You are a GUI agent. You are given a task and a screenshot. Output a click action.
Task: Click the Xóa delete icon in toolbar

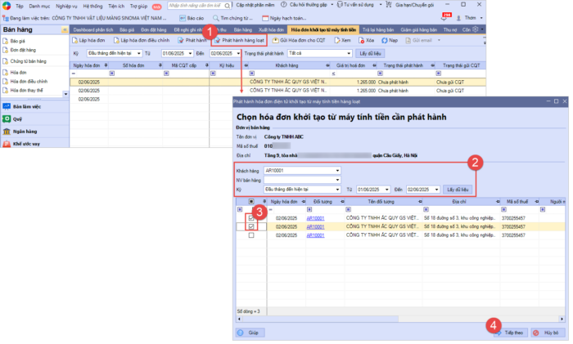pyautogui.click(x=367, y=39)
